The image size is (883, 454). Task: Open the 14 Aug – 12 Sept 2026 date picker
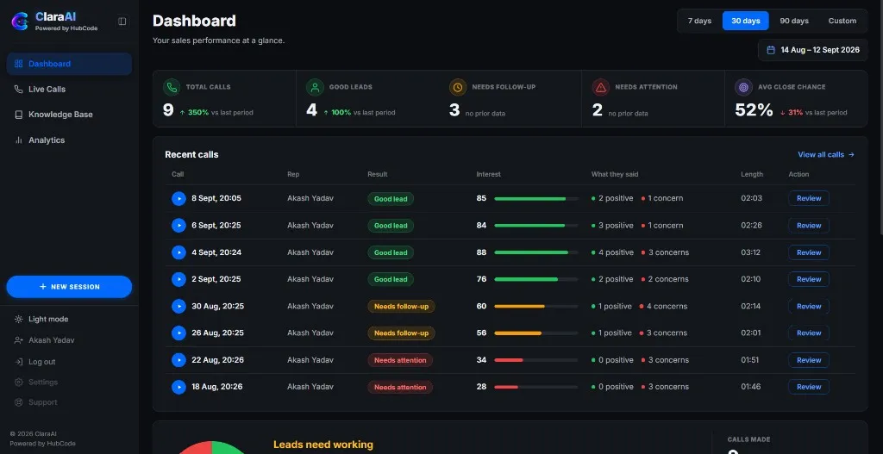pyautogui.click(x=812, y=50)
